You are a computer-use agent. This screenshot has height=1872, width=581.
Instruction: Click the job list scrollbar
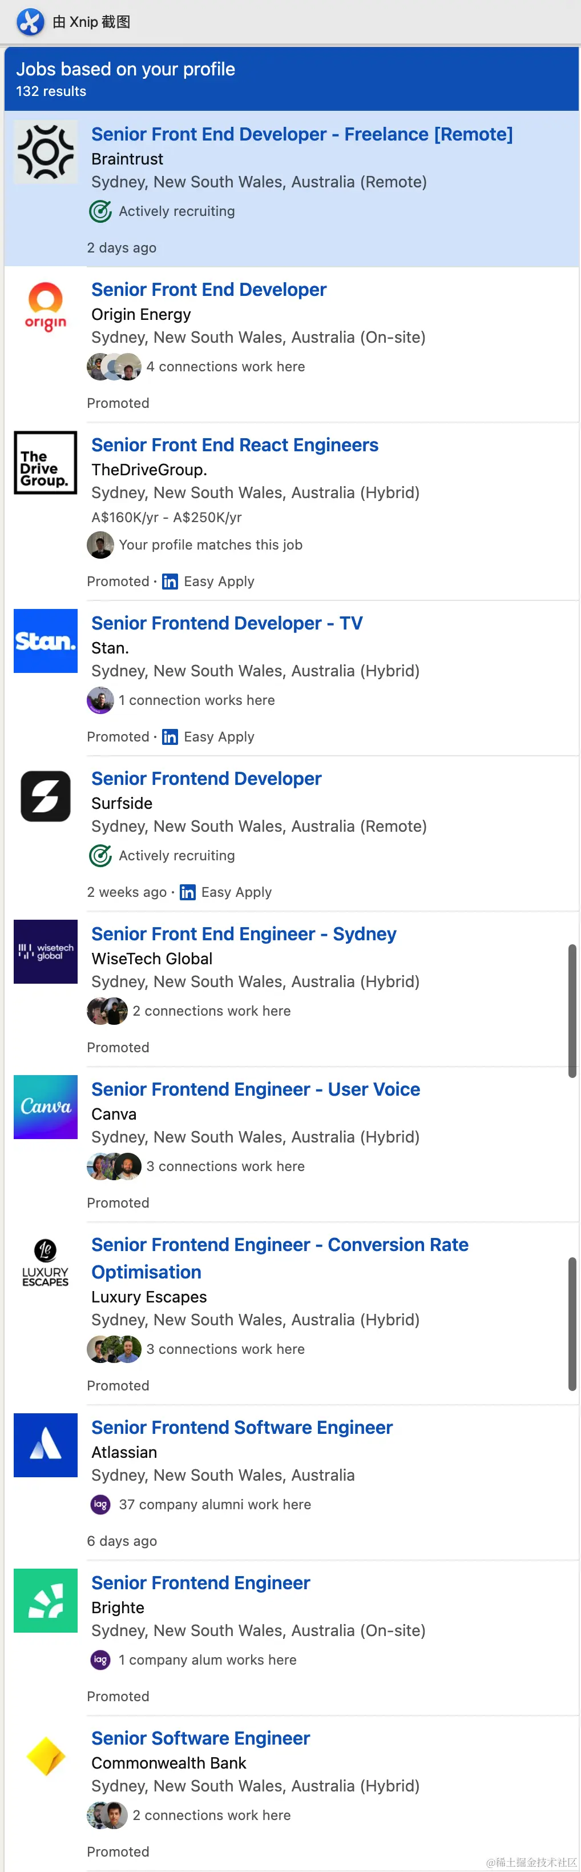coord(572,1010)
